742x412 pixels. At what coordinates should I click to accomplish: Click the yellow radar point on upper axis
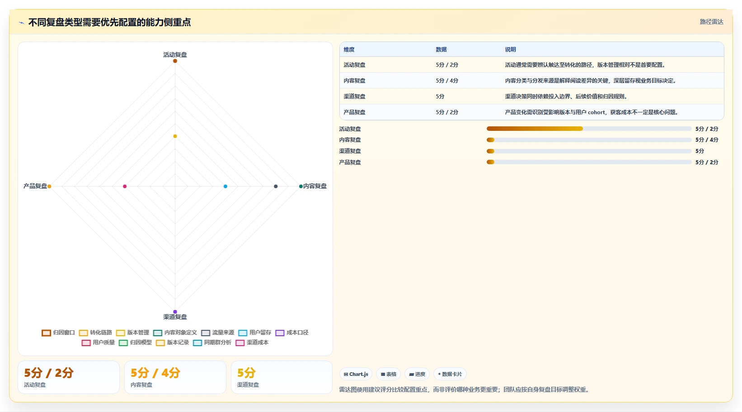175,136
